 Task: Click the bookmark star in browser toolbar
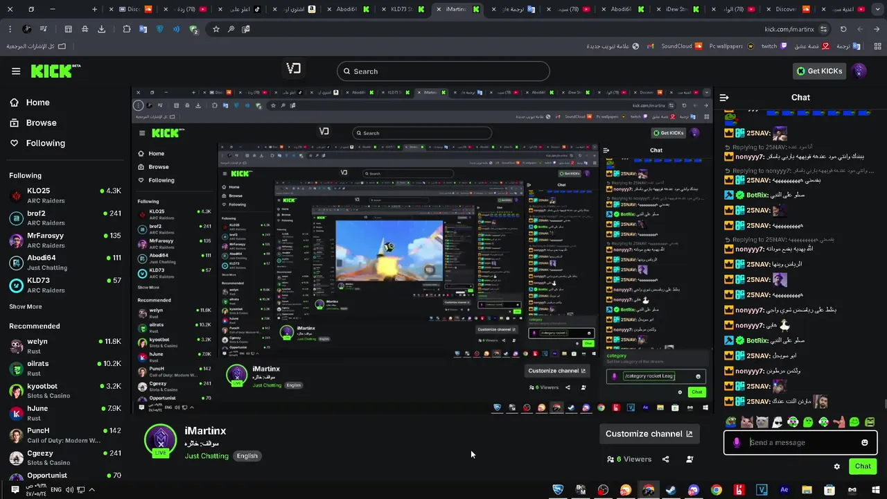pyautogui.click(x=216, y=29)
